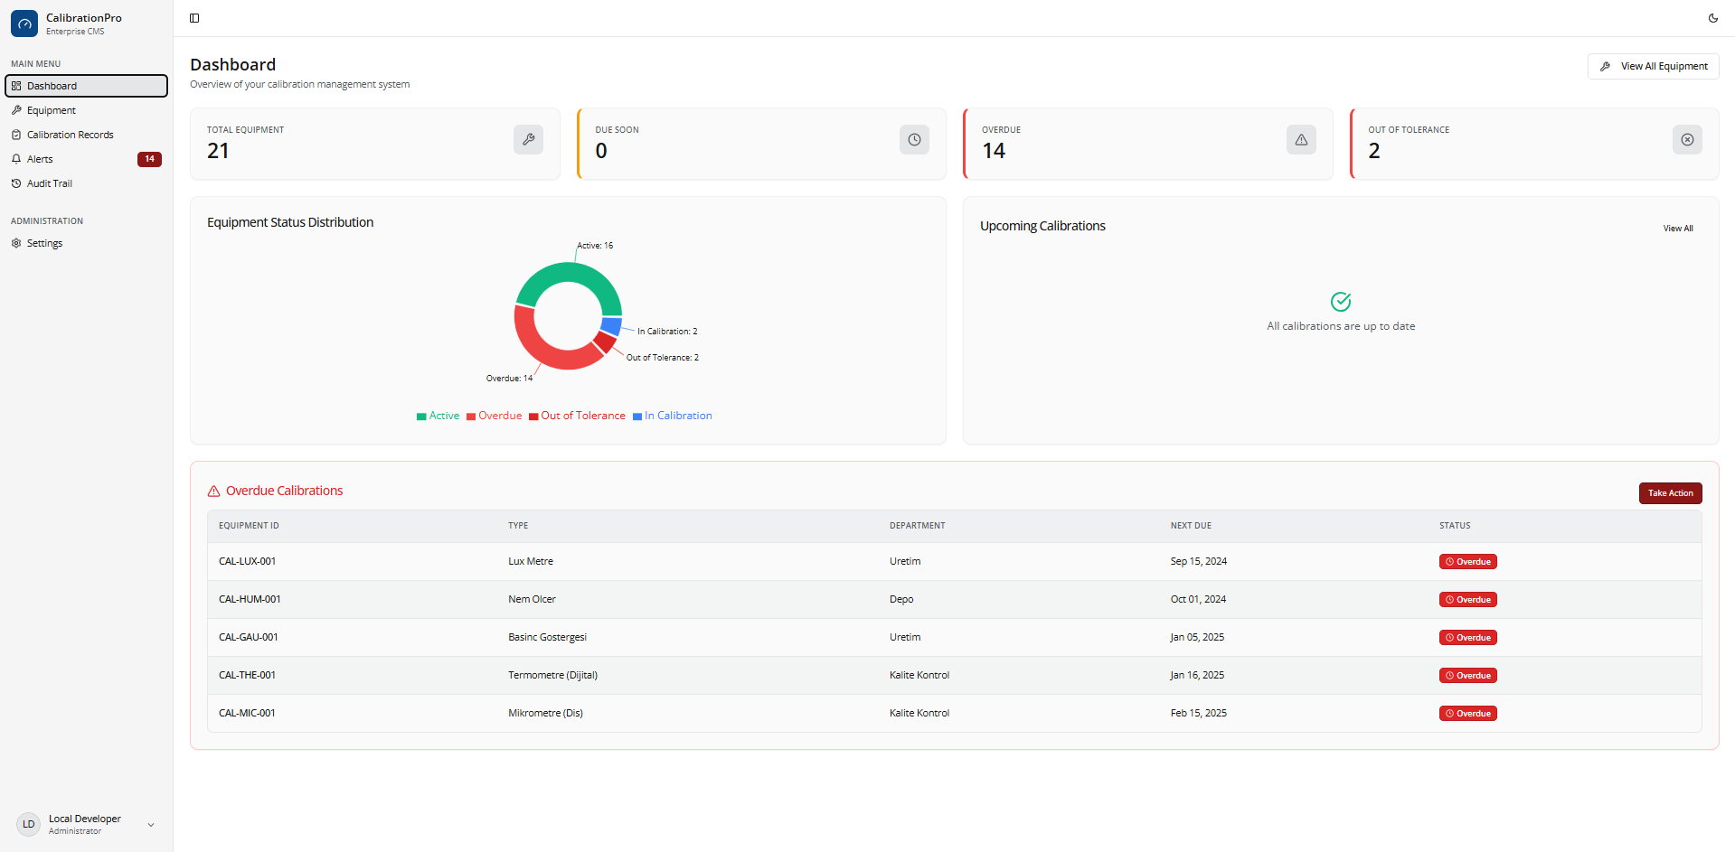1735x852 pixels.
Task: Collapse the sidebar using the panel toggle
Action: (x=194, y=17)
